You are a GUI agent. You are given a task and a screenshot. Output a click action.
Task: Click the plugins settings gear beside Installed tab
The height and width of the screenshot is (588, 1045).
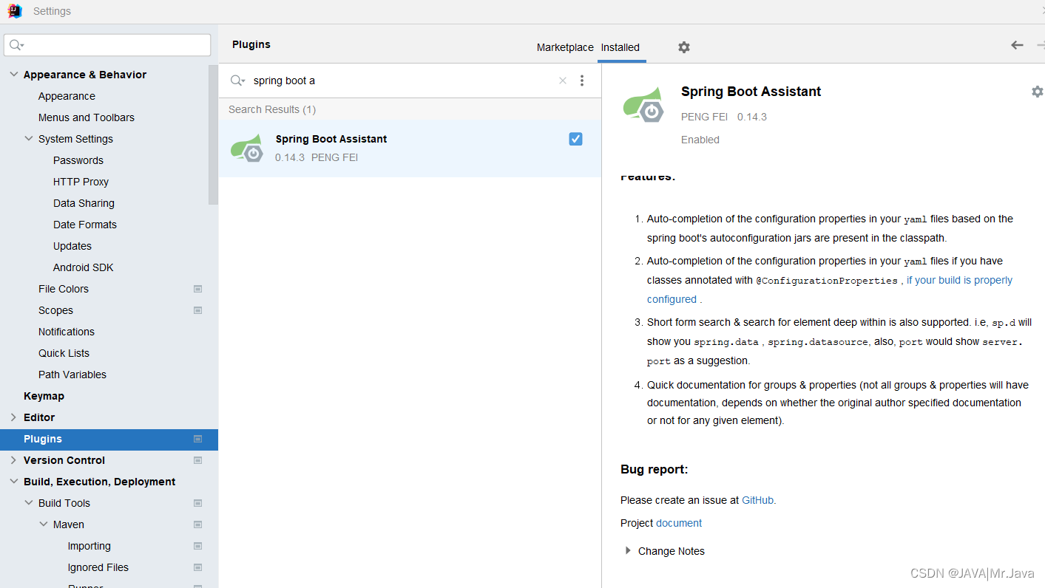point(684,47)
